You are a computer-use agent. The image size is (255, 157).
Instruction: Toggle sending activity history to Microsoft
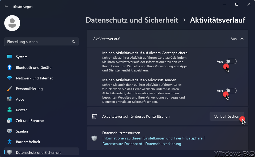tap(231, 91)
